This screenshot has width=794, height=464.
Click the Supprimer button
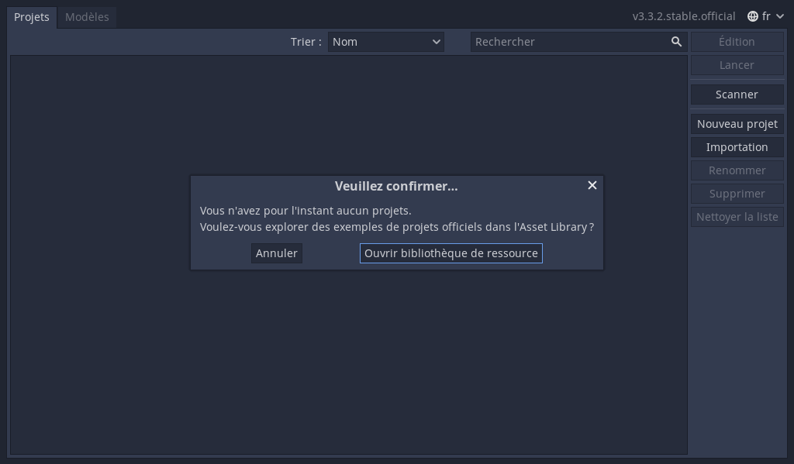[x=737, y=194]
